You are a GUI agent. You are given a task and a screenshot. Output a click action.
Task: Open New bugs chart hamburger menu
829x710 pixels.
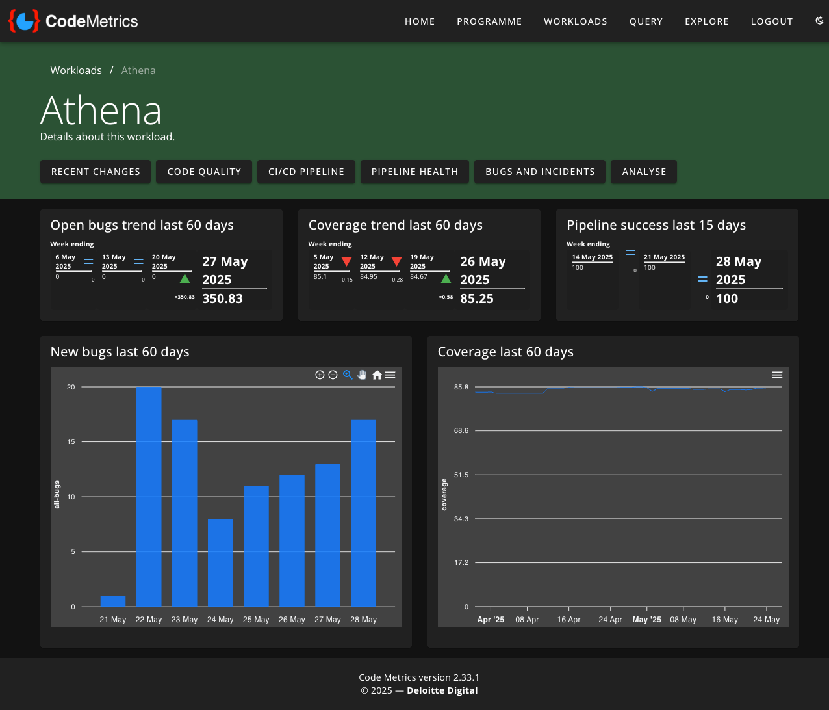390,375
